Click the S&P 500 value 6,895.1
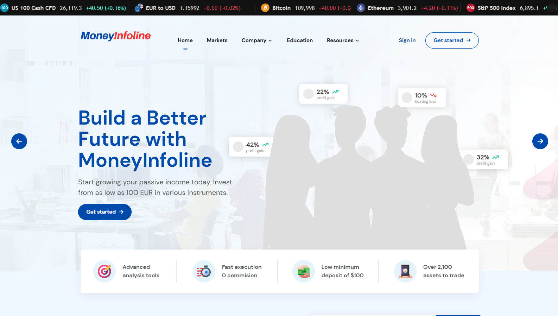558x316 pixels. tap(529, 8)
